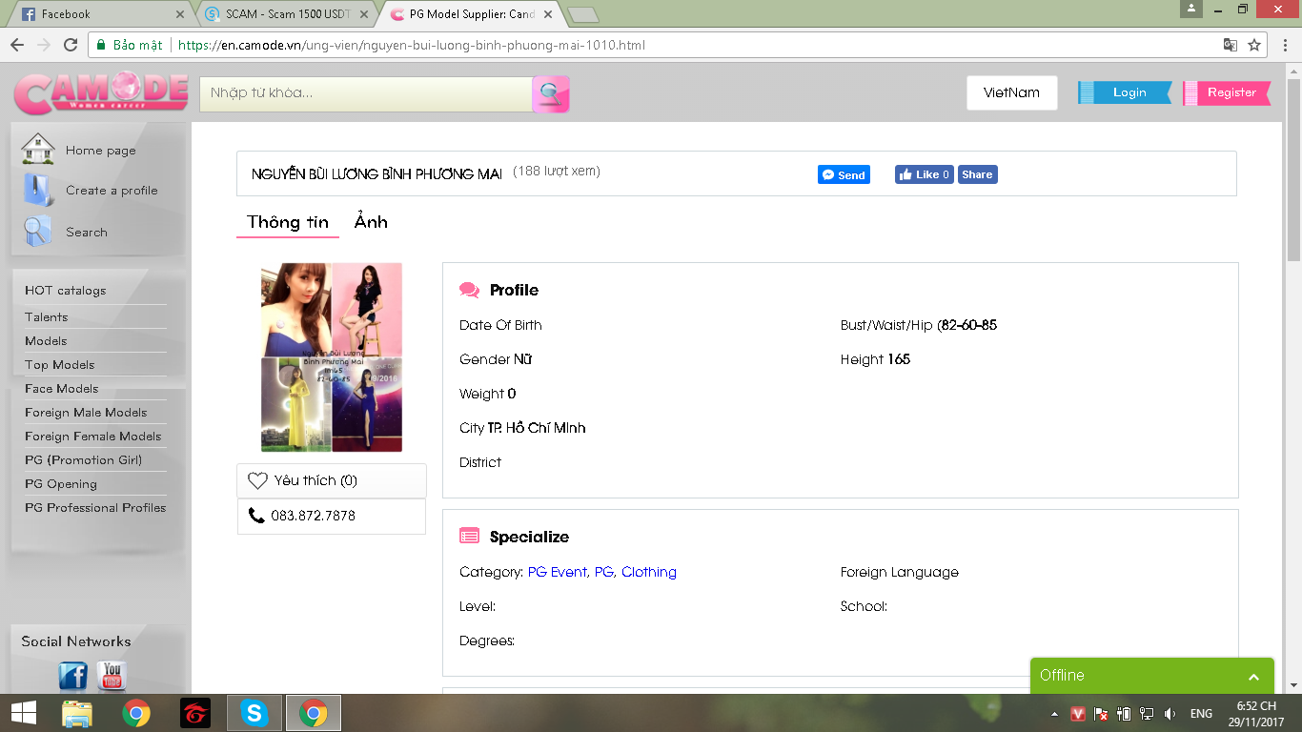The height and width of the screenshot is (732, 1302).
Task: Click the Register button
Action: coord(1228,92)
